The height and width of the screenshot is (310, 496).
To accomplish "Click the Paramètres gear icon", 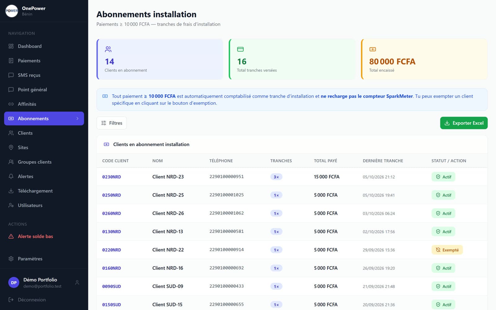I will [11, 259].
